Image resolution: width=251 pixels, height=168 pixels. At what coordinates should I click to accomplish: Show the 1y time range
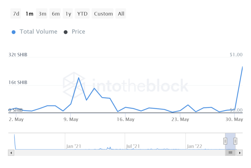(68, 14)
